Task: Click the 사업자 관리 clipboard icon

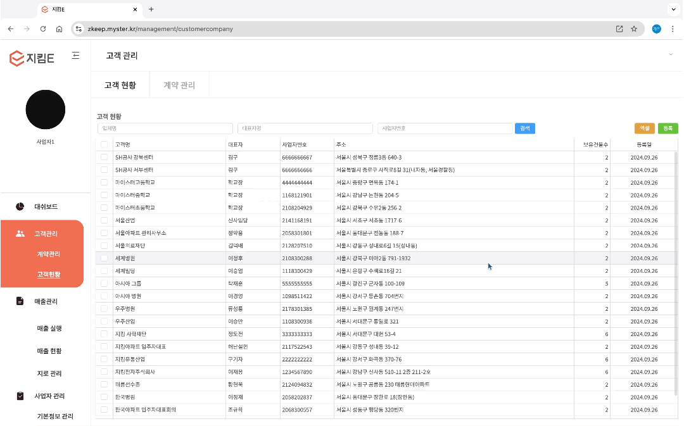Action: point(20,396)
